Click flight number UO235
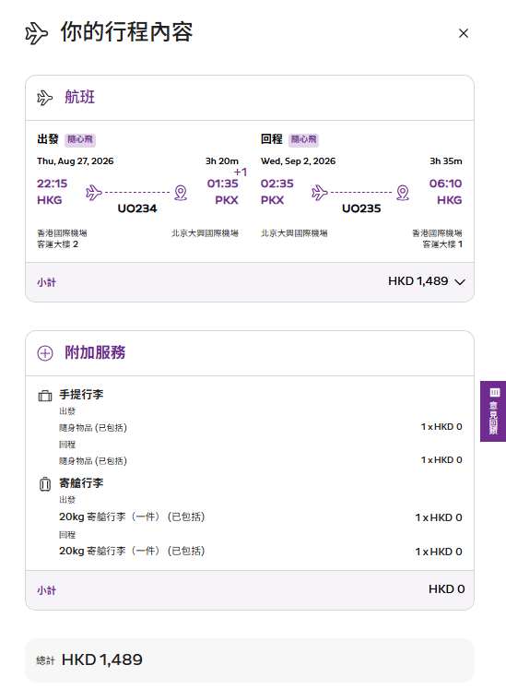 coord(361,208)
